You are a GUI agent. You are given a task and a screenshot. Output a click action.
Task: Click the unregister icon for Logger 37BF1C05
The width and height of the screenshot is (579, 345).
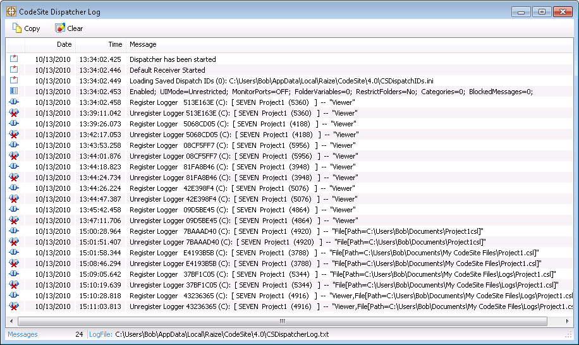pos(14,284)
